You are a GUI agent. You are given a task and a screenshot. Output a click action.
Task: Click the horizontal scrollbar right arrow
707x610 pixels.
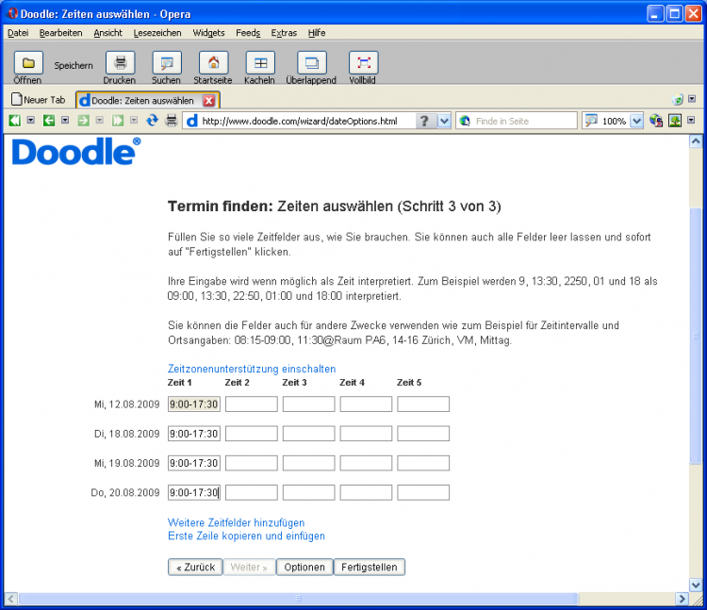coord(682,599)
